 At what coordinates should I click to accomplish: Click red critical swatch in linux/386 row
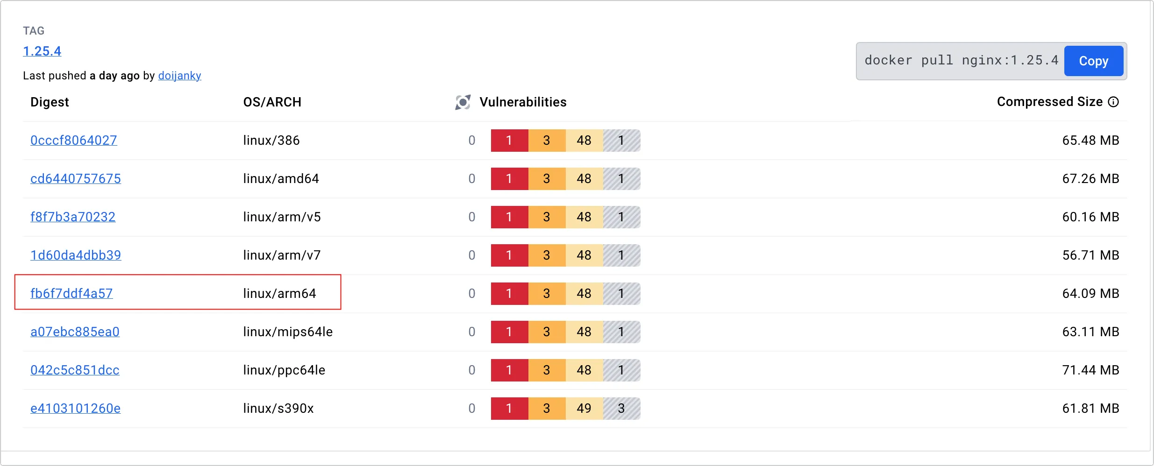pyautogui.click(x=509, y=141)
